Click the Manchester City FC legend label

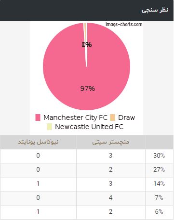(x=75, y=117)
